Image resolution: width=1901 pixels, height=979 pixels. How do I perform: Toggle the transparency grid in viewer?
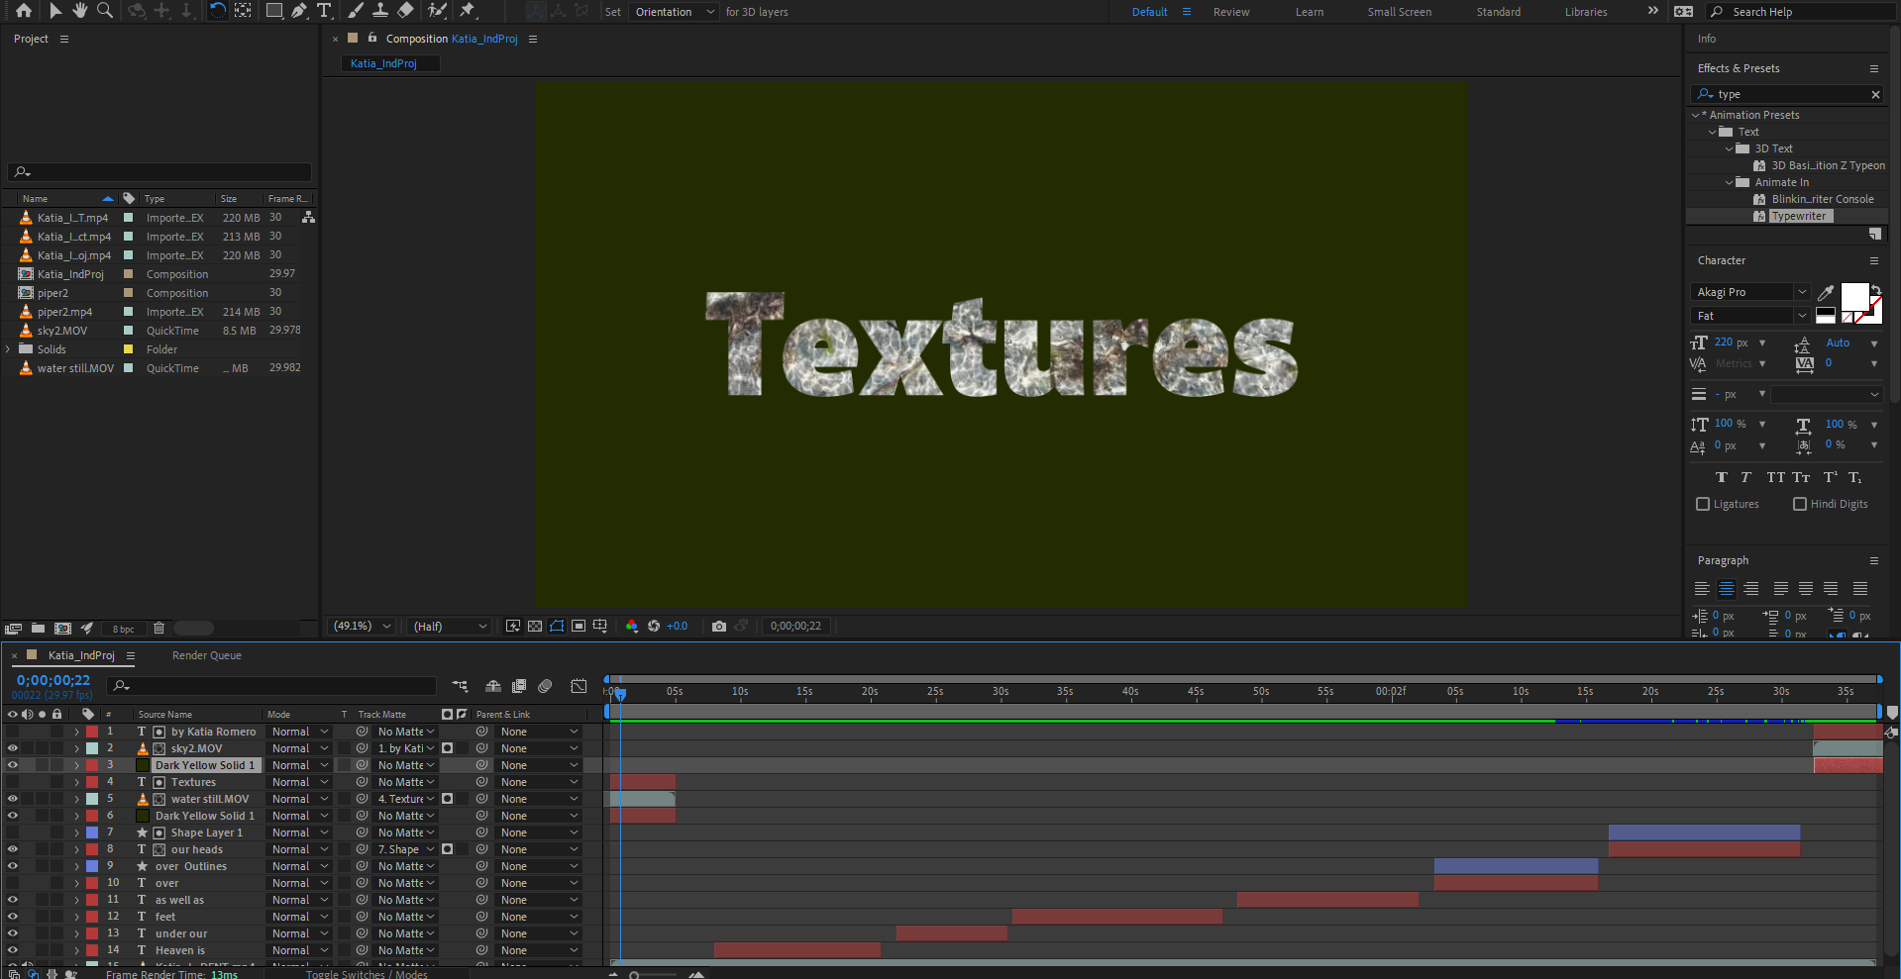(535, 626)
